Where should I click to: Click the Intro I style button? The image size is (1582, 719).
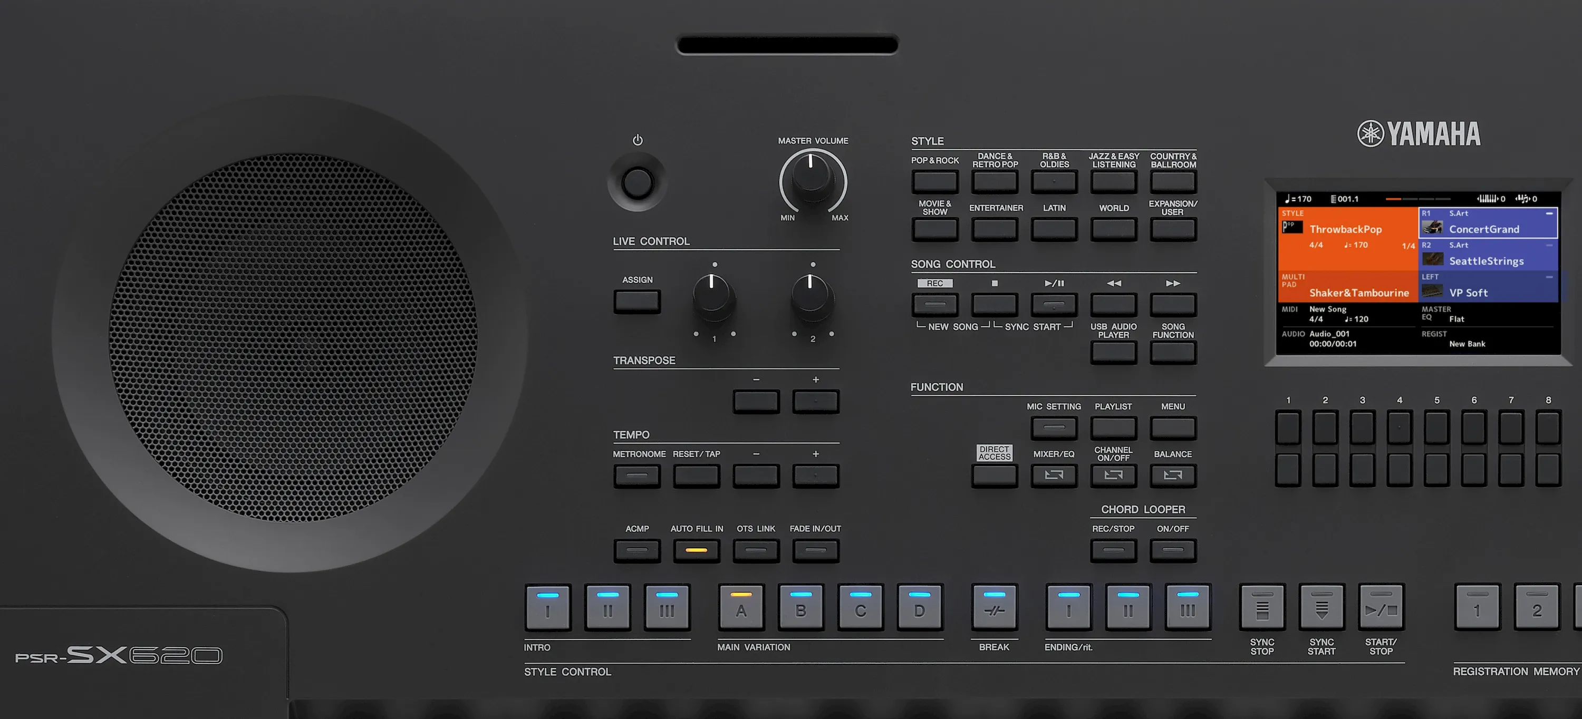(x=548, y=607)
